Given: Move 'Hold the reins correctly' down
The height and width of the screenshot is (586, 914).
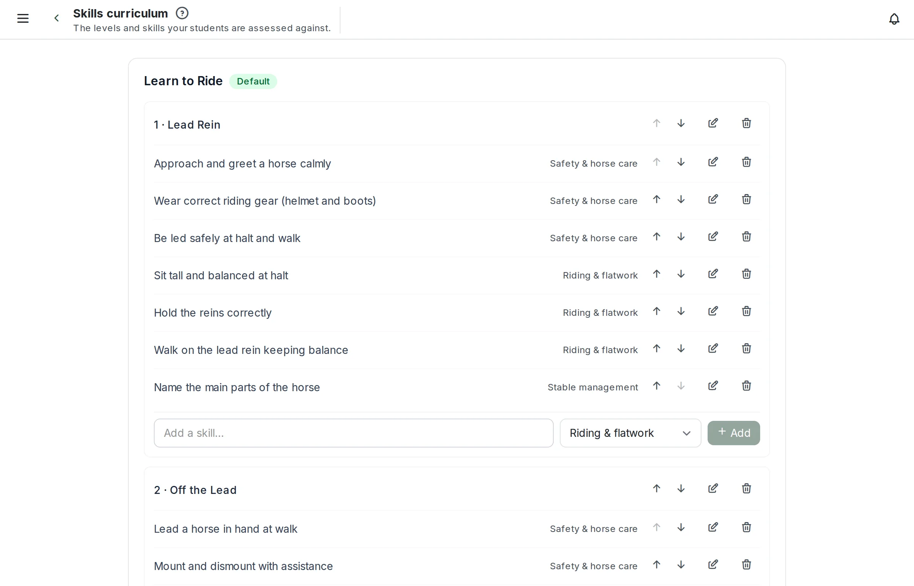Looking at the screenshot, I should [x=681, y=311].
